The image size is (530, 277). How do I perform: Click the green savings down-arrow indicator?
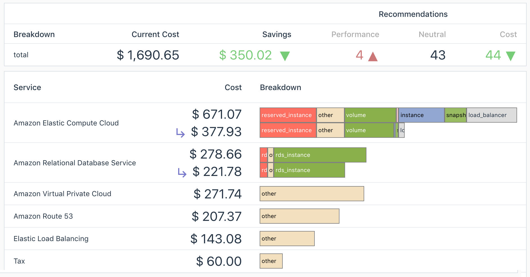285,56
